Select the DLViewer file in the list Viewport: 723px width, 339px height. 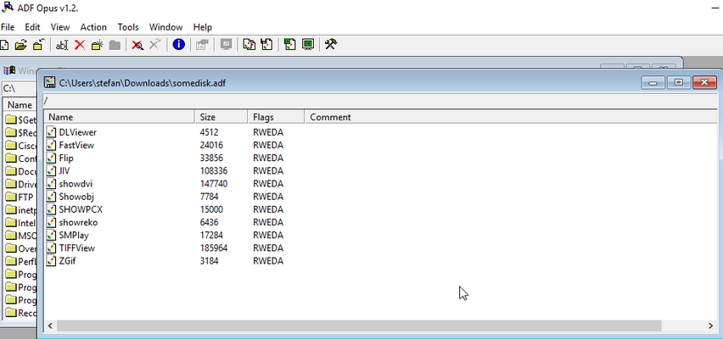[x=77, y=132]
